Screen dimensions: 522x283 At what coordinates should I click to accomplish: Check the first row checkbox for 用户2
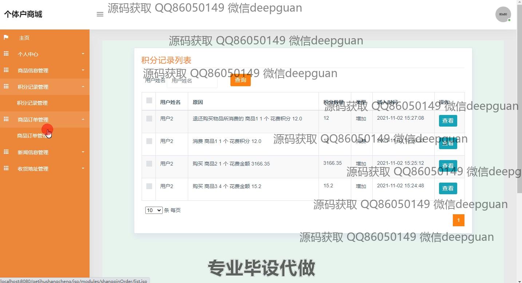coord(149,119)
